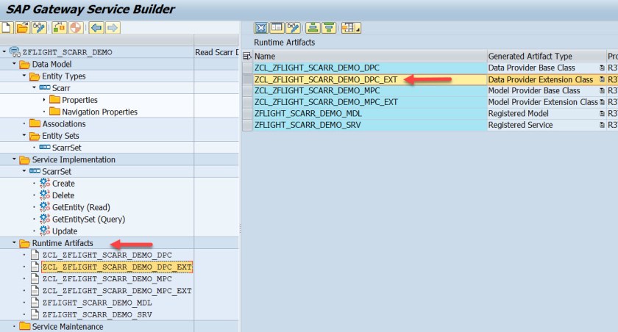Expand the Properties folder
This screenshot has height=332, width=618.
43,100
